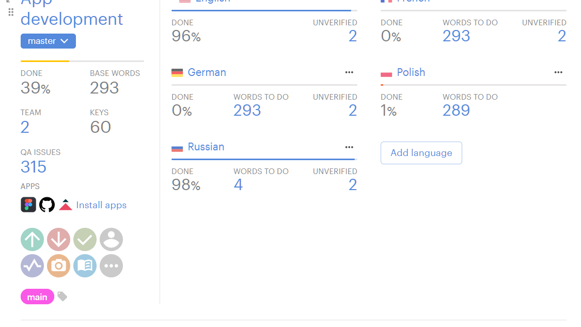This screenshot has height=327, width=581.
Task: Click the pink main tag
Action: tap(37, 297)
